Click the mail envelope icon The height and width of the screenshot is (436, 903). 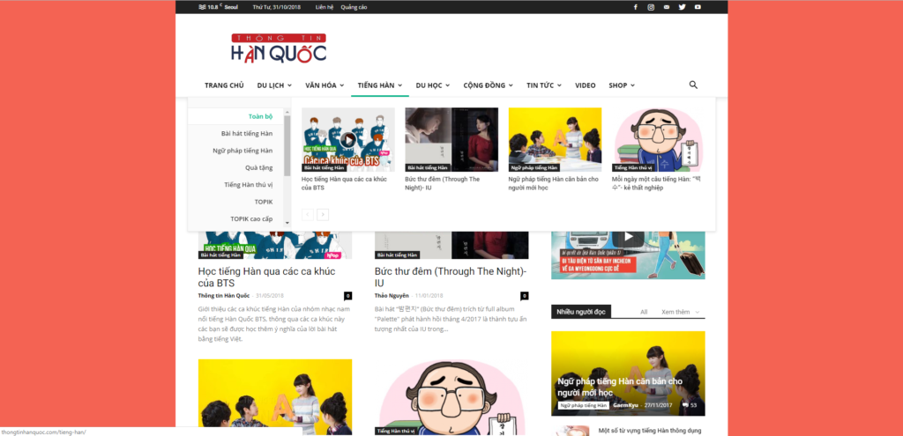coord(667,7)
